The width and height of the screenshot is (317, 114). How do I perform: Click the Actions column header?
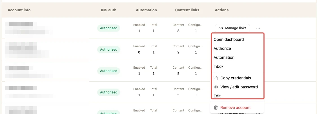point(221,10)
